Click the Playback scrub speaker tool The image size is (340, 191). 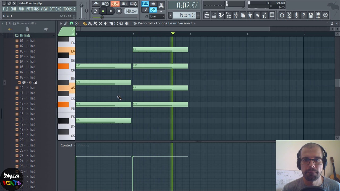127,23
